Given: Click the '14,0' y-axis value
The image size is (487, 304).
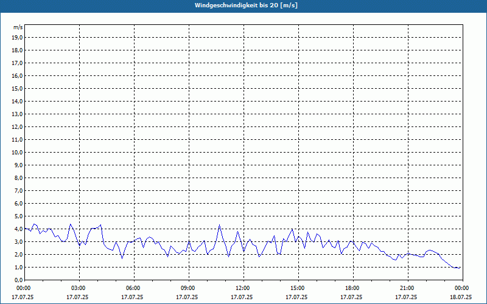Looking at the screenshot, I should click(17, 101).
